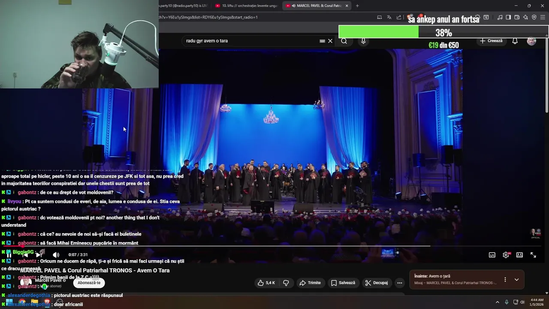The height and width of the screenshot is (309, 549).
Task: Open a new browser tab
Action: 357,6
